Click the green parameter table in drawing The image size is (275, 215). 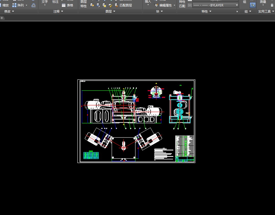91,155
